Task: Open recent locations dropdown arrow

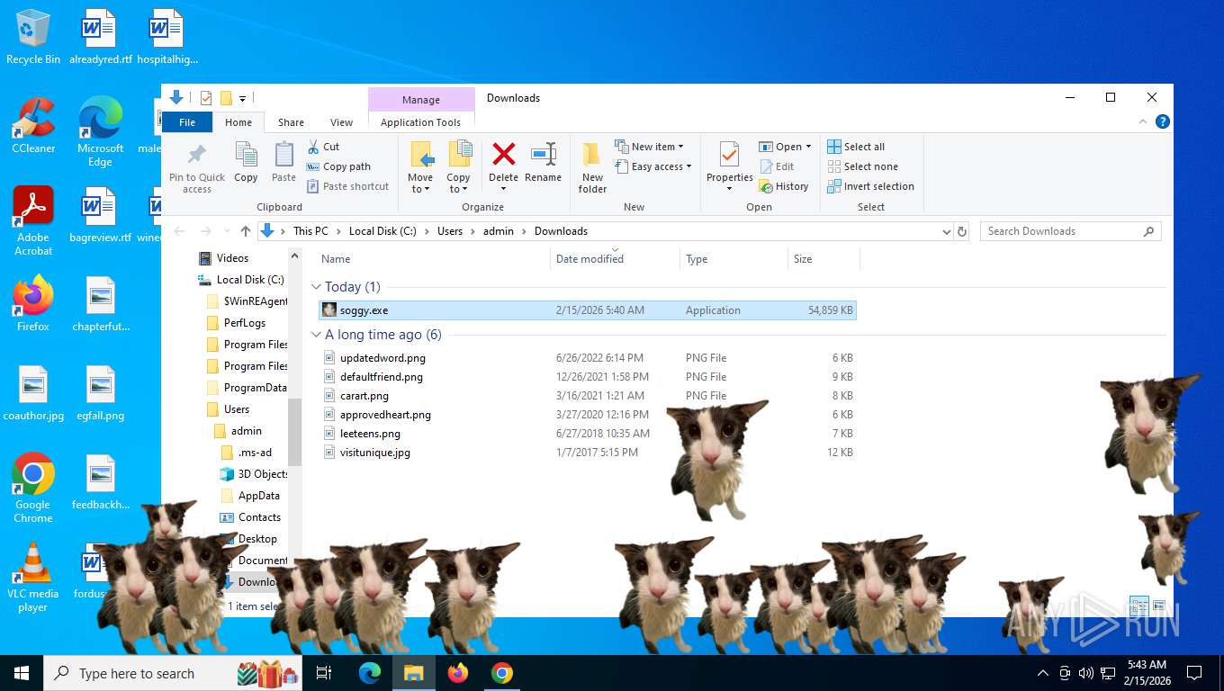Action: click(225, 231)
